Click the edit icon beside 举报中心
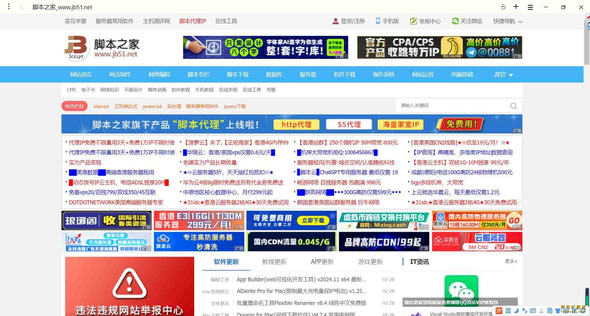Image resolution: width=590 pixels, height=316 pixels. 413,21
